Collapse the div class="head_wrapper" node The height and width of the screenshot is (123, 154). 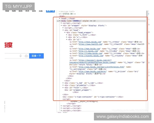pos(65,33)
